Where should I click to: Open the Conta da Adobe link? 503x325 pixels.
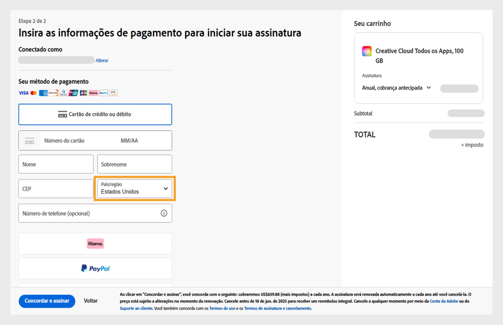(444, 301)
